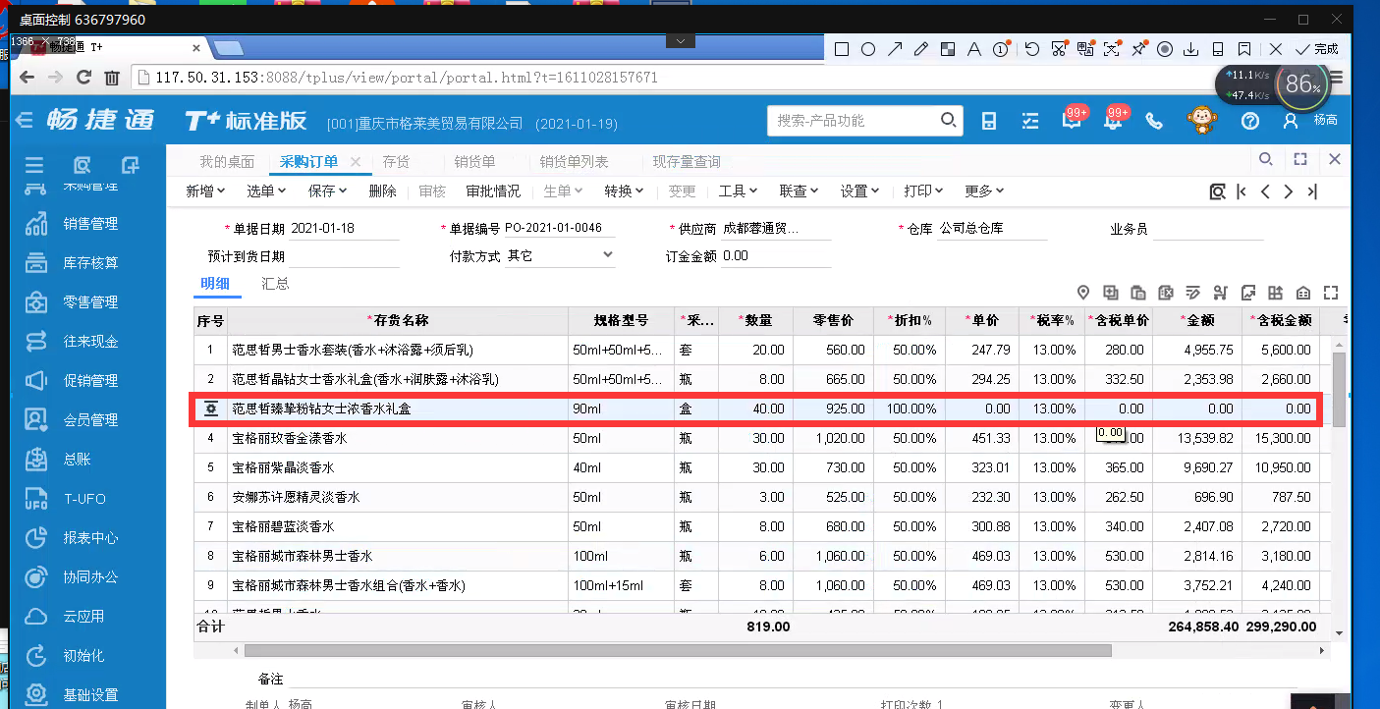Click 审批情况 toolbar button
The width and height of the screenshot is (1380, 709).
[x=493, y=191]
